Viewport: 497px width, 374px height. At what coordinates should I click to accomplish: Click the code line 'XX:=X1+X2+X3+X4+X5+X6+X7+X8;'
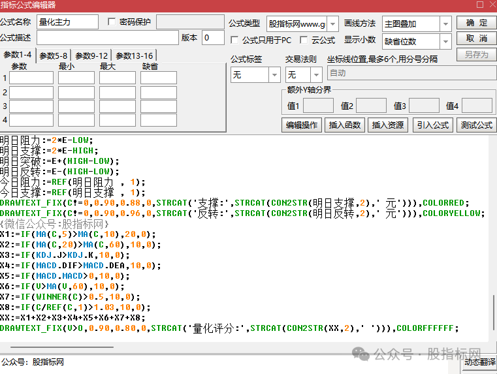pyautogui.click(x=72, y=318)
